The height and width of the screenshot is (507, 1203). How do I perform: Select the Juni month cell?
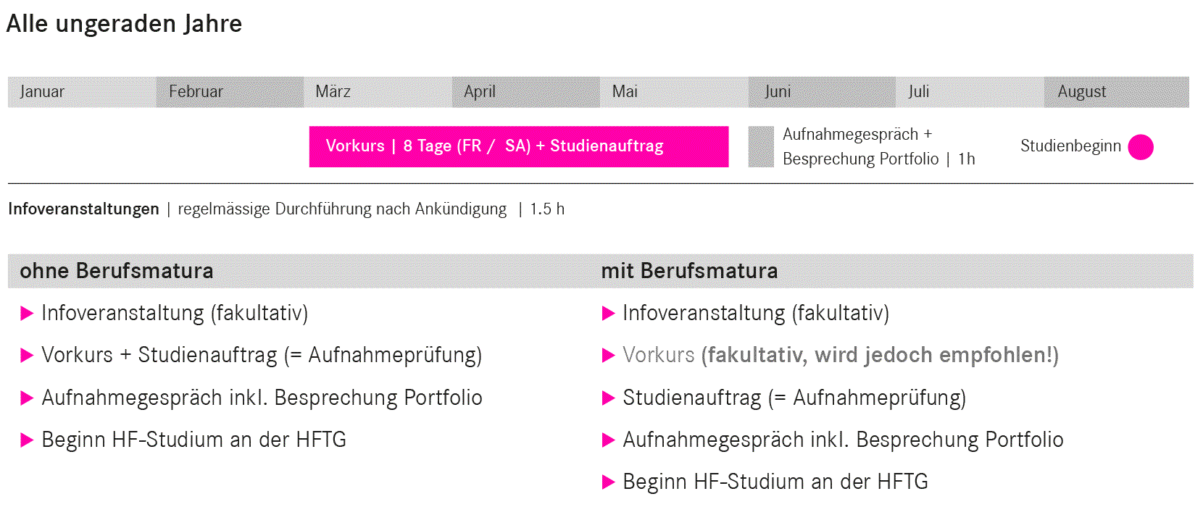click(821, 92)
